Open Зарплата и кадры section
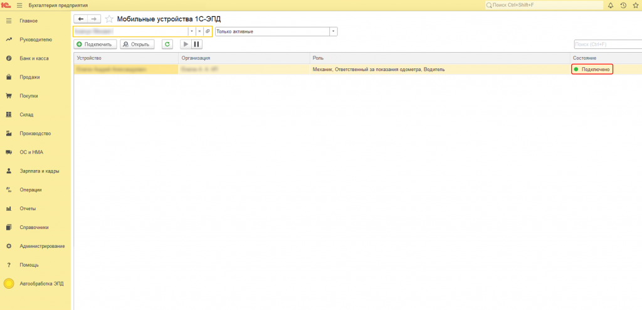Screen dimensions: 642x310 pyautogui.click(x=39, y=171)
